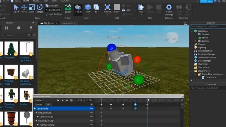Select the Propane Gas Container item
This screenshot has width=226, height=127.
[26, 75]
